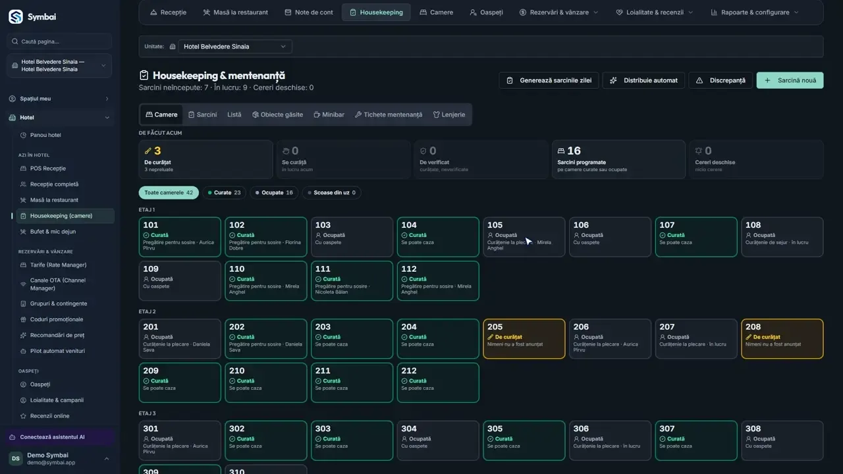Click Distribuie automat button
The image size is (843, 474).
point(644,80)
